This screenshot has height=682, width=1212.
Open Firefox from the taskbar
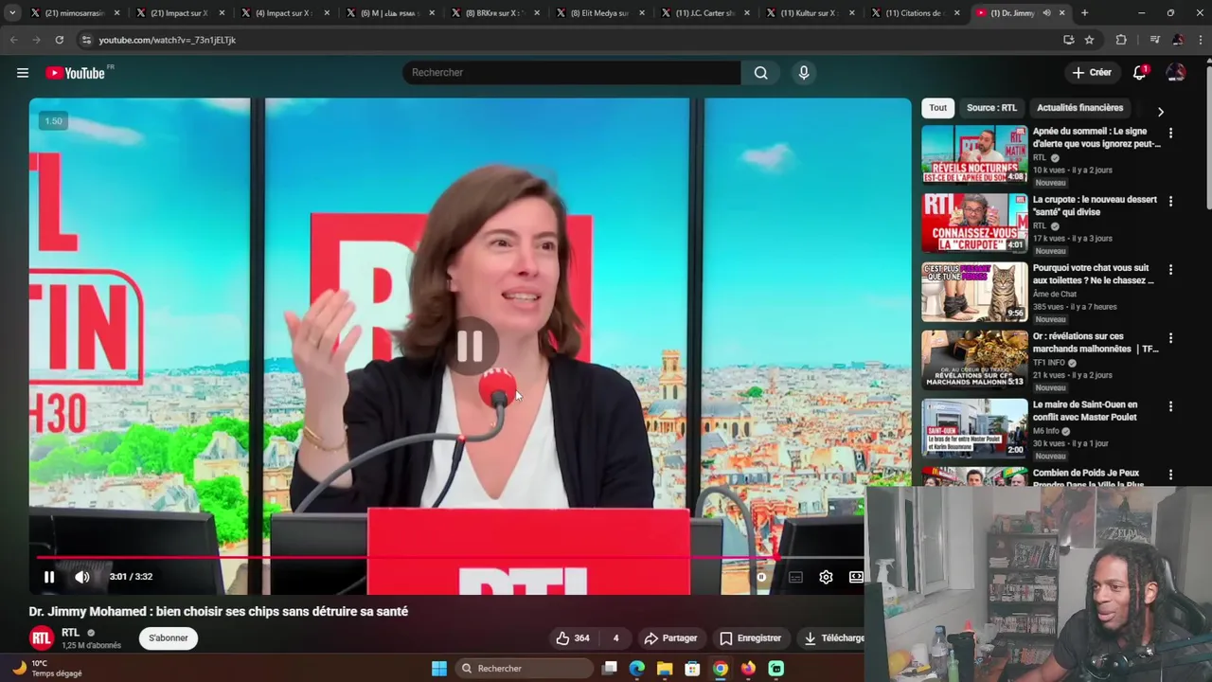click(x=748, y=669)
